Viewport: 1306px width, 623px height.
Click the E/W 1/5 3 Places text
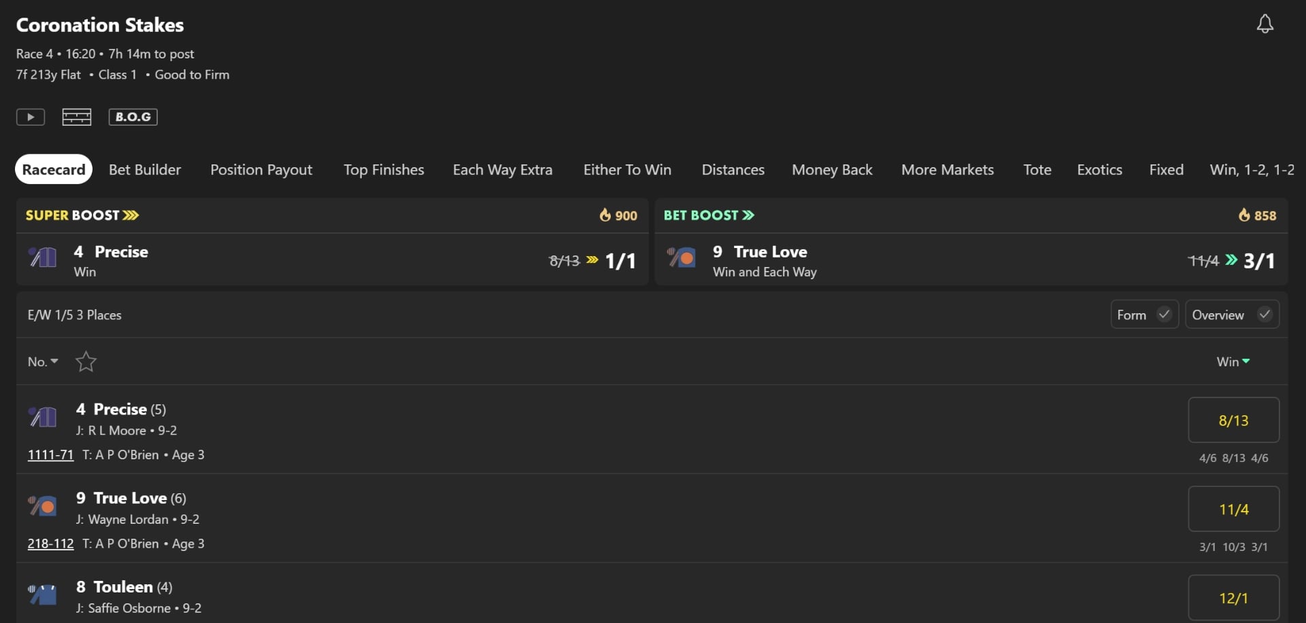tap(75, 315)
